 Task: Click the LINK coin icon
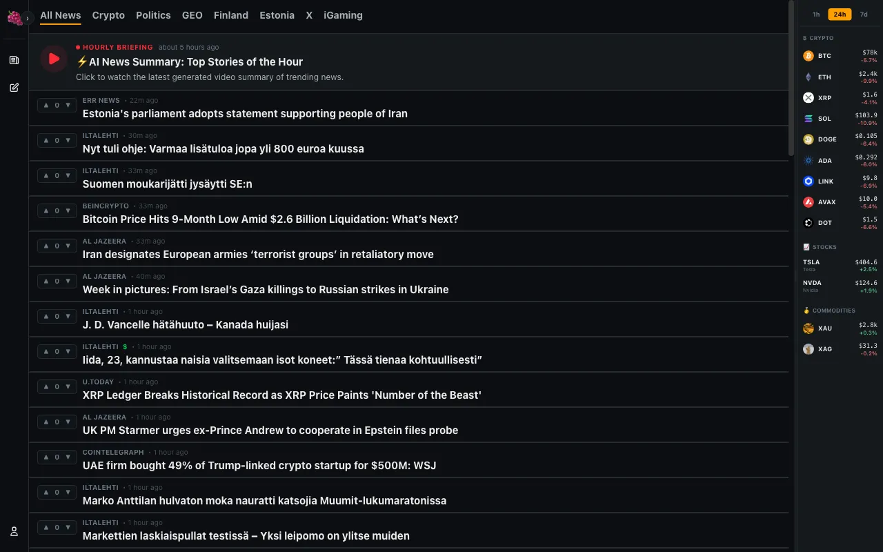808,181
